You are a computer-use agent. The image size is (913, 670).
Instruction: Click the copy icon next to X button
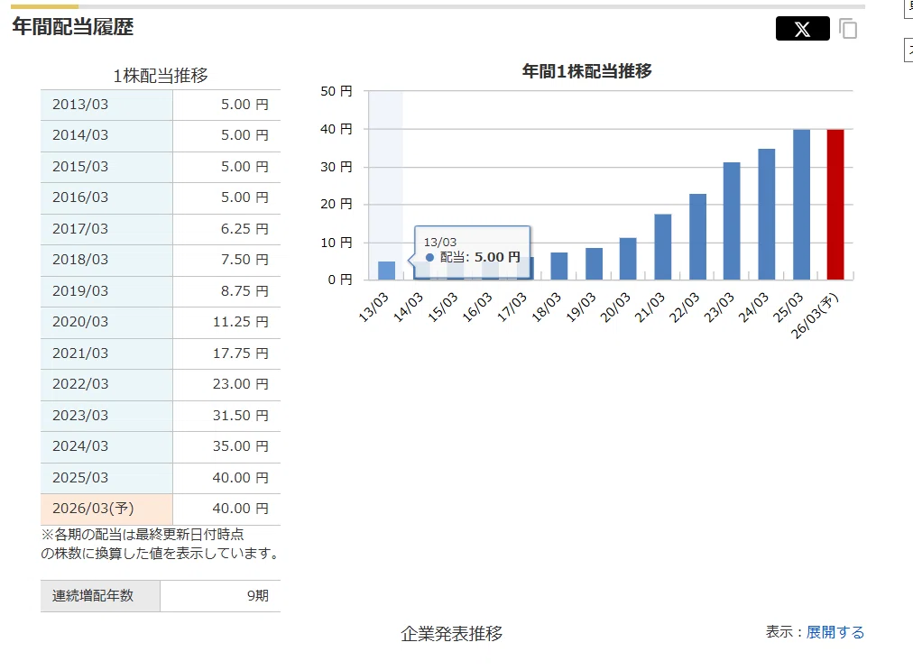pyautogui.click(x=848, y=29)
